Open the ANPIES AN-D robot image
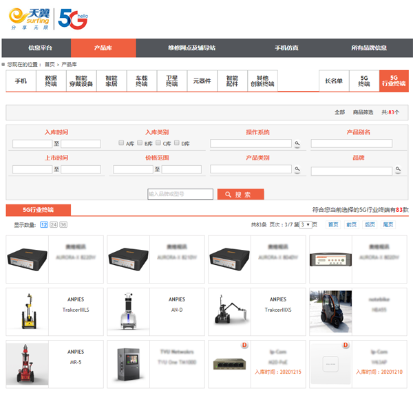Screen dimensions: 413x393 click(x=128, y=311)
